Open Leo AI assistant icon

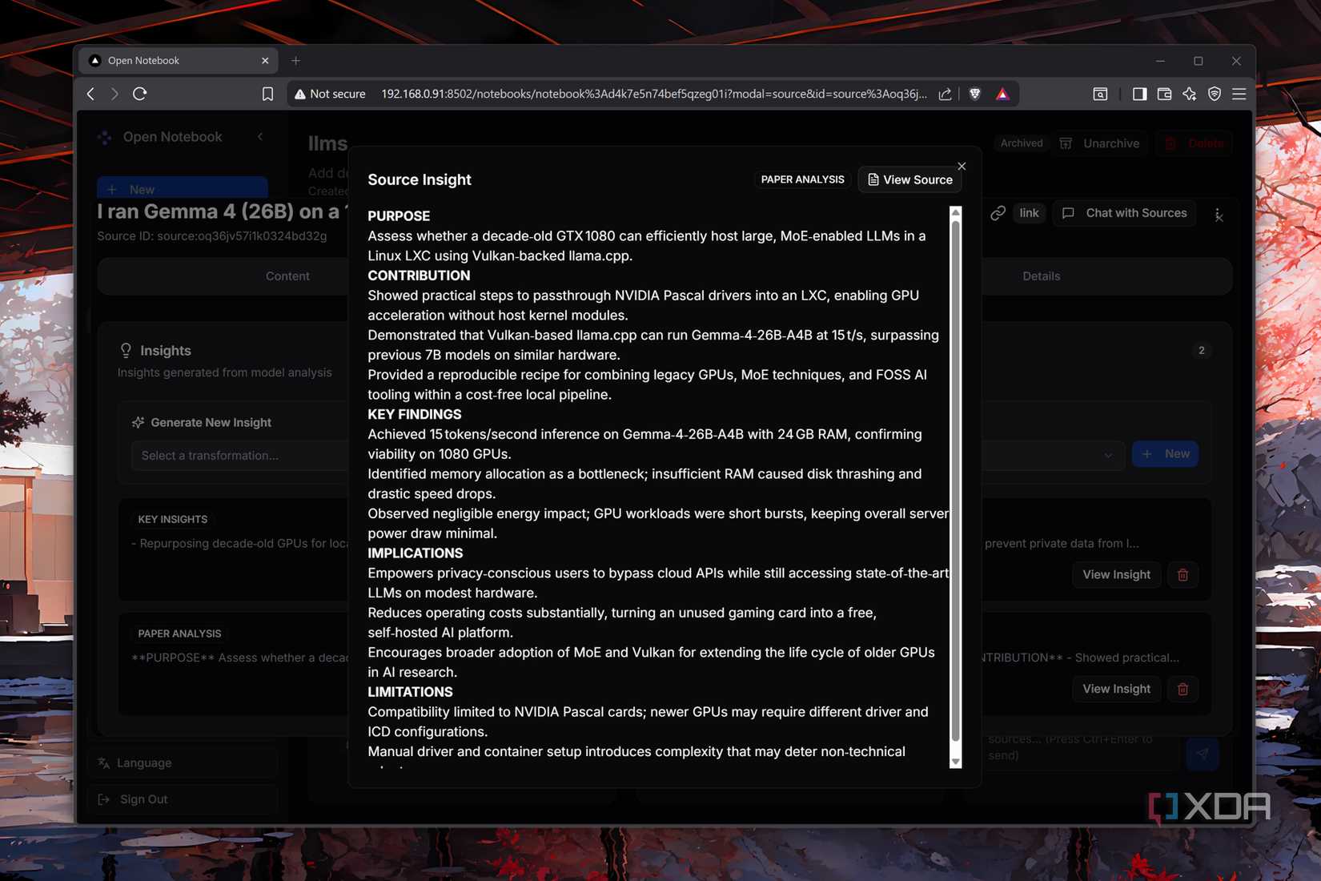(1189, 94)
